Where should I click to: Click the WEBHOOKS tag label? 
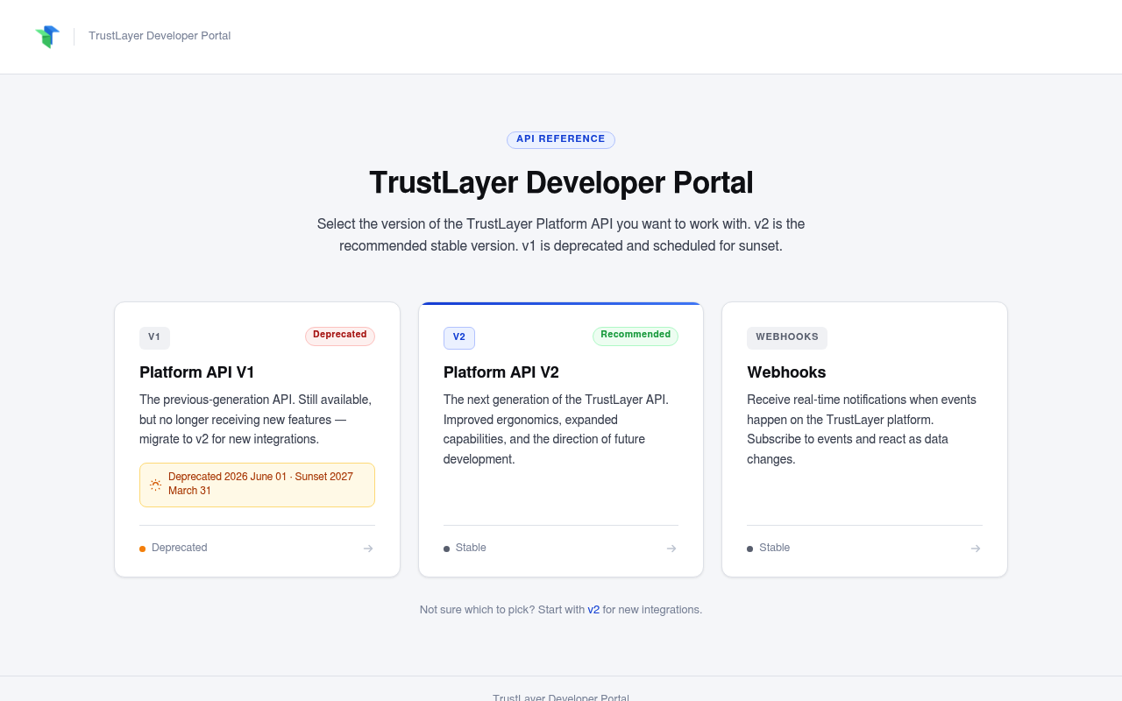point(787,337)
